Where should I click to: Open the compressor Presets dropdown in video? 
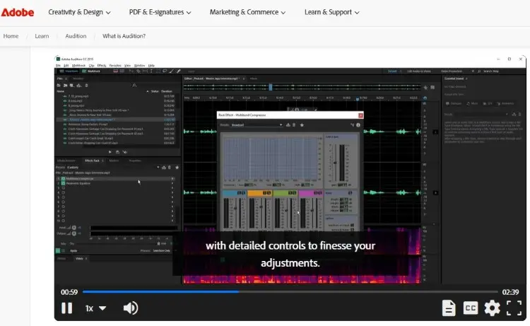[x=257, y=124]
